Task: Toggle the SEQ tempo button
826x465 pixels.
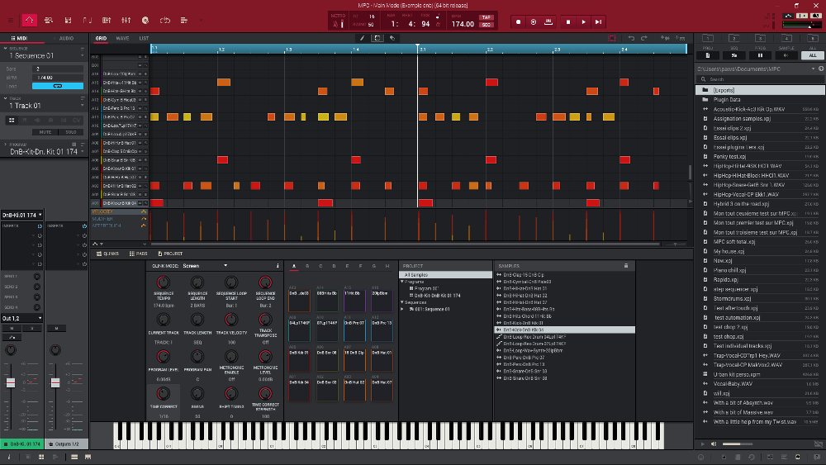Action: click(x=486, y=25)
